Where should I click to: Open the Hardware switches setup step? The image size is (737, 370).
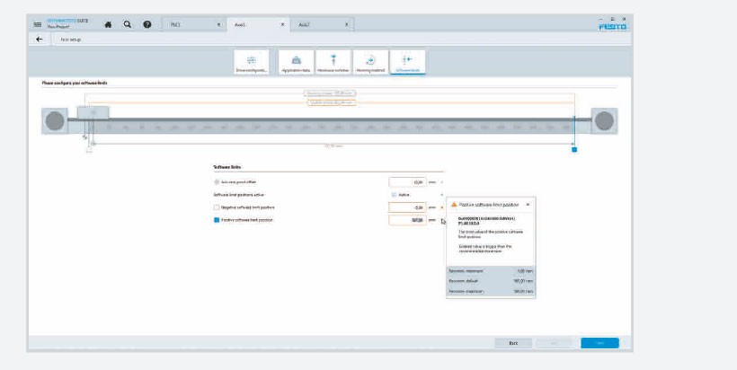click(333, 62)
